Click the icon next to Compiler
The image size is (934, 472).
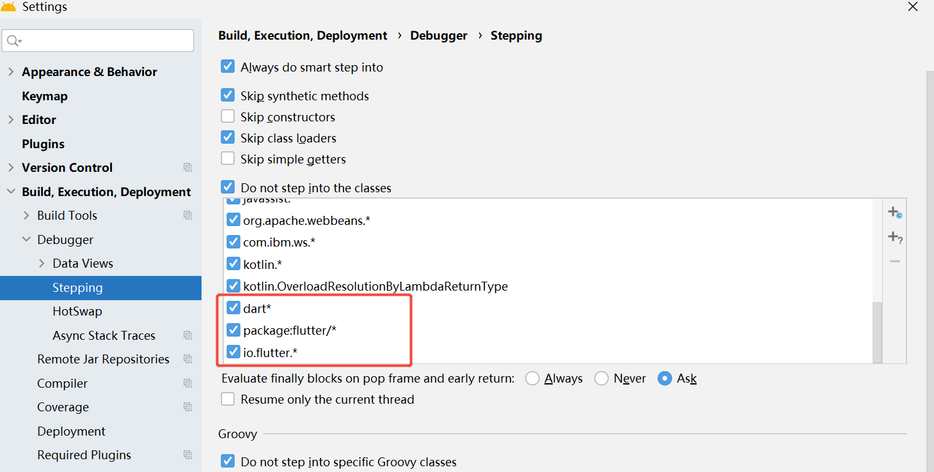click(187, 383)
